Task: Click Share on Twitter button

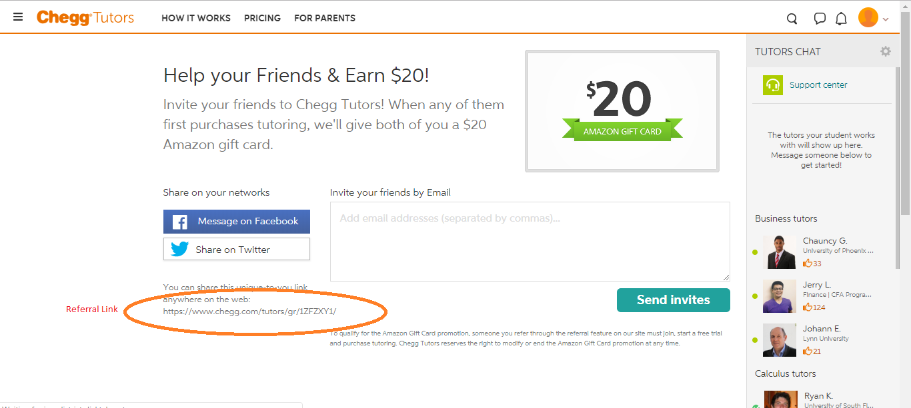Action: click(237, 250)
